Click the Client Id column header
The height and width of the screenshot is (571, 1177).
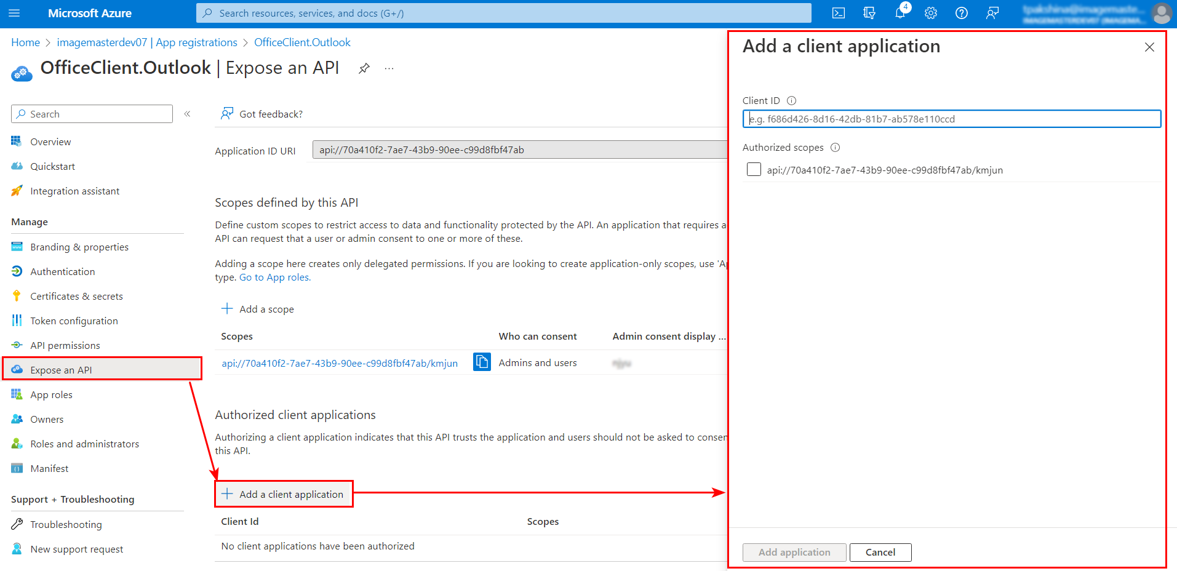point(240,521)
